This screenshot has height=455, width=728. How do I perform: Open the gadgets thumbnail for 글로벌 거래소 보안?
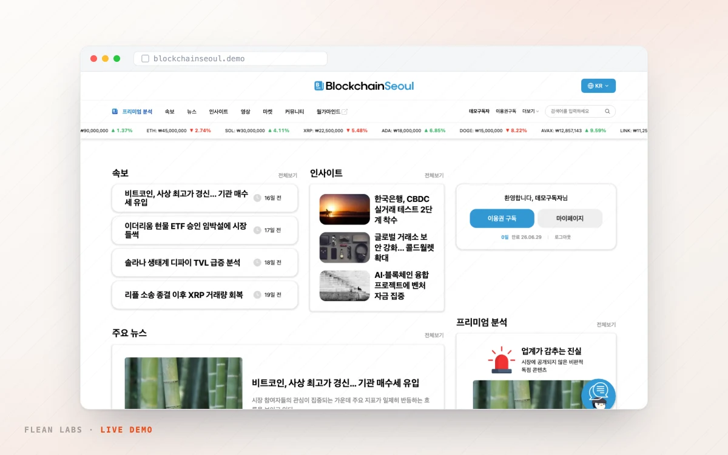click(x=345, y=248)
